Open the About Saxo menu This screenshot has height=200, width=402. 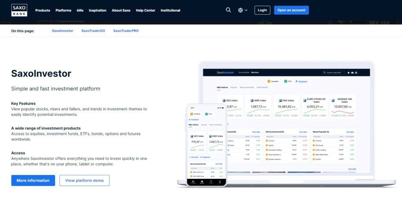pyautogui.click(x=121, y=11)
